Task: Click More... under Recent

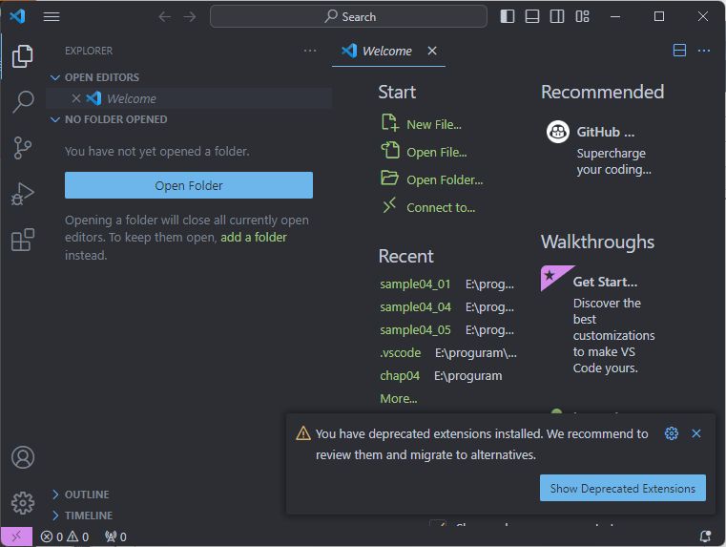Action: coord(399,399)
